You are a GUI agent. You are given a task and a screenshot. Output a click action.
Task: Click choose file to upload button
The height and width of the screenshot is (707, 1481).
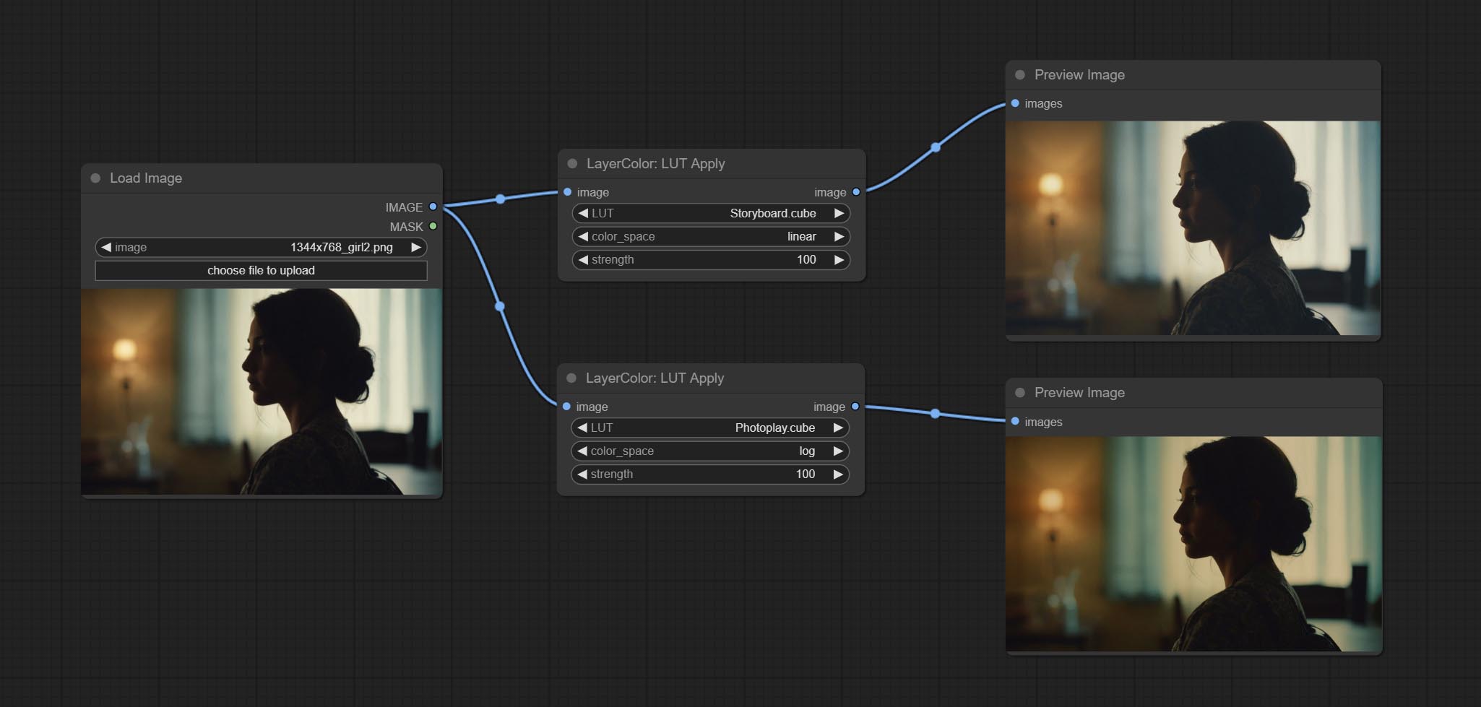(261, 271)
